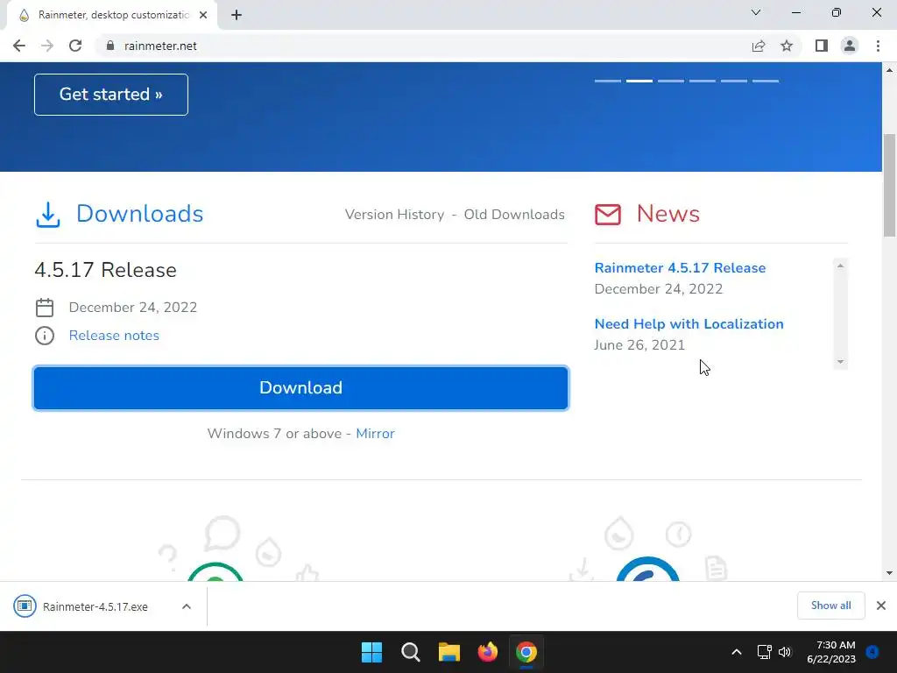Select the second carousel slide indicator
897x673 pixels.
point(639,81)
